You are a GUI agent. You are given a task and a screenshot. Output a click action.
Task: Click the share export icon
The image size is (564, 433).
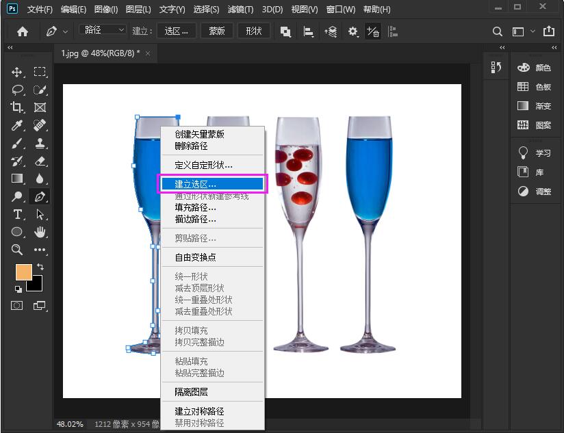tap(549, 31)
